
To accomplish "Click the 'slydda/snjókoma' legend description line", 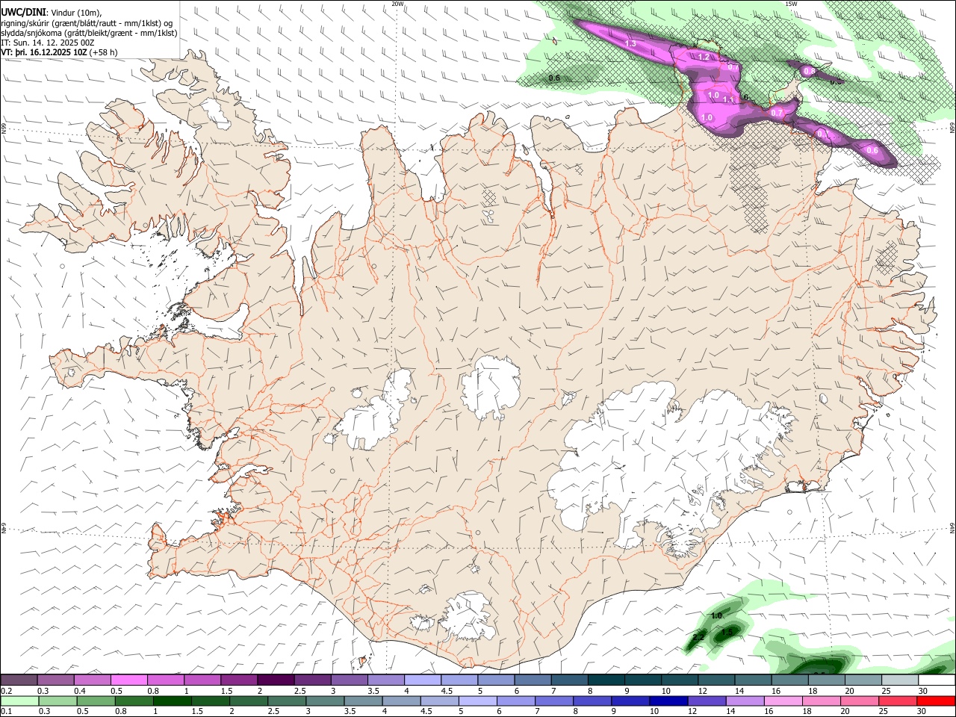I will point(89,32).
